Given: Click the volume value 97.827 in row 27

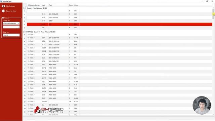Looking at the screenshot, I should point(76,102).
